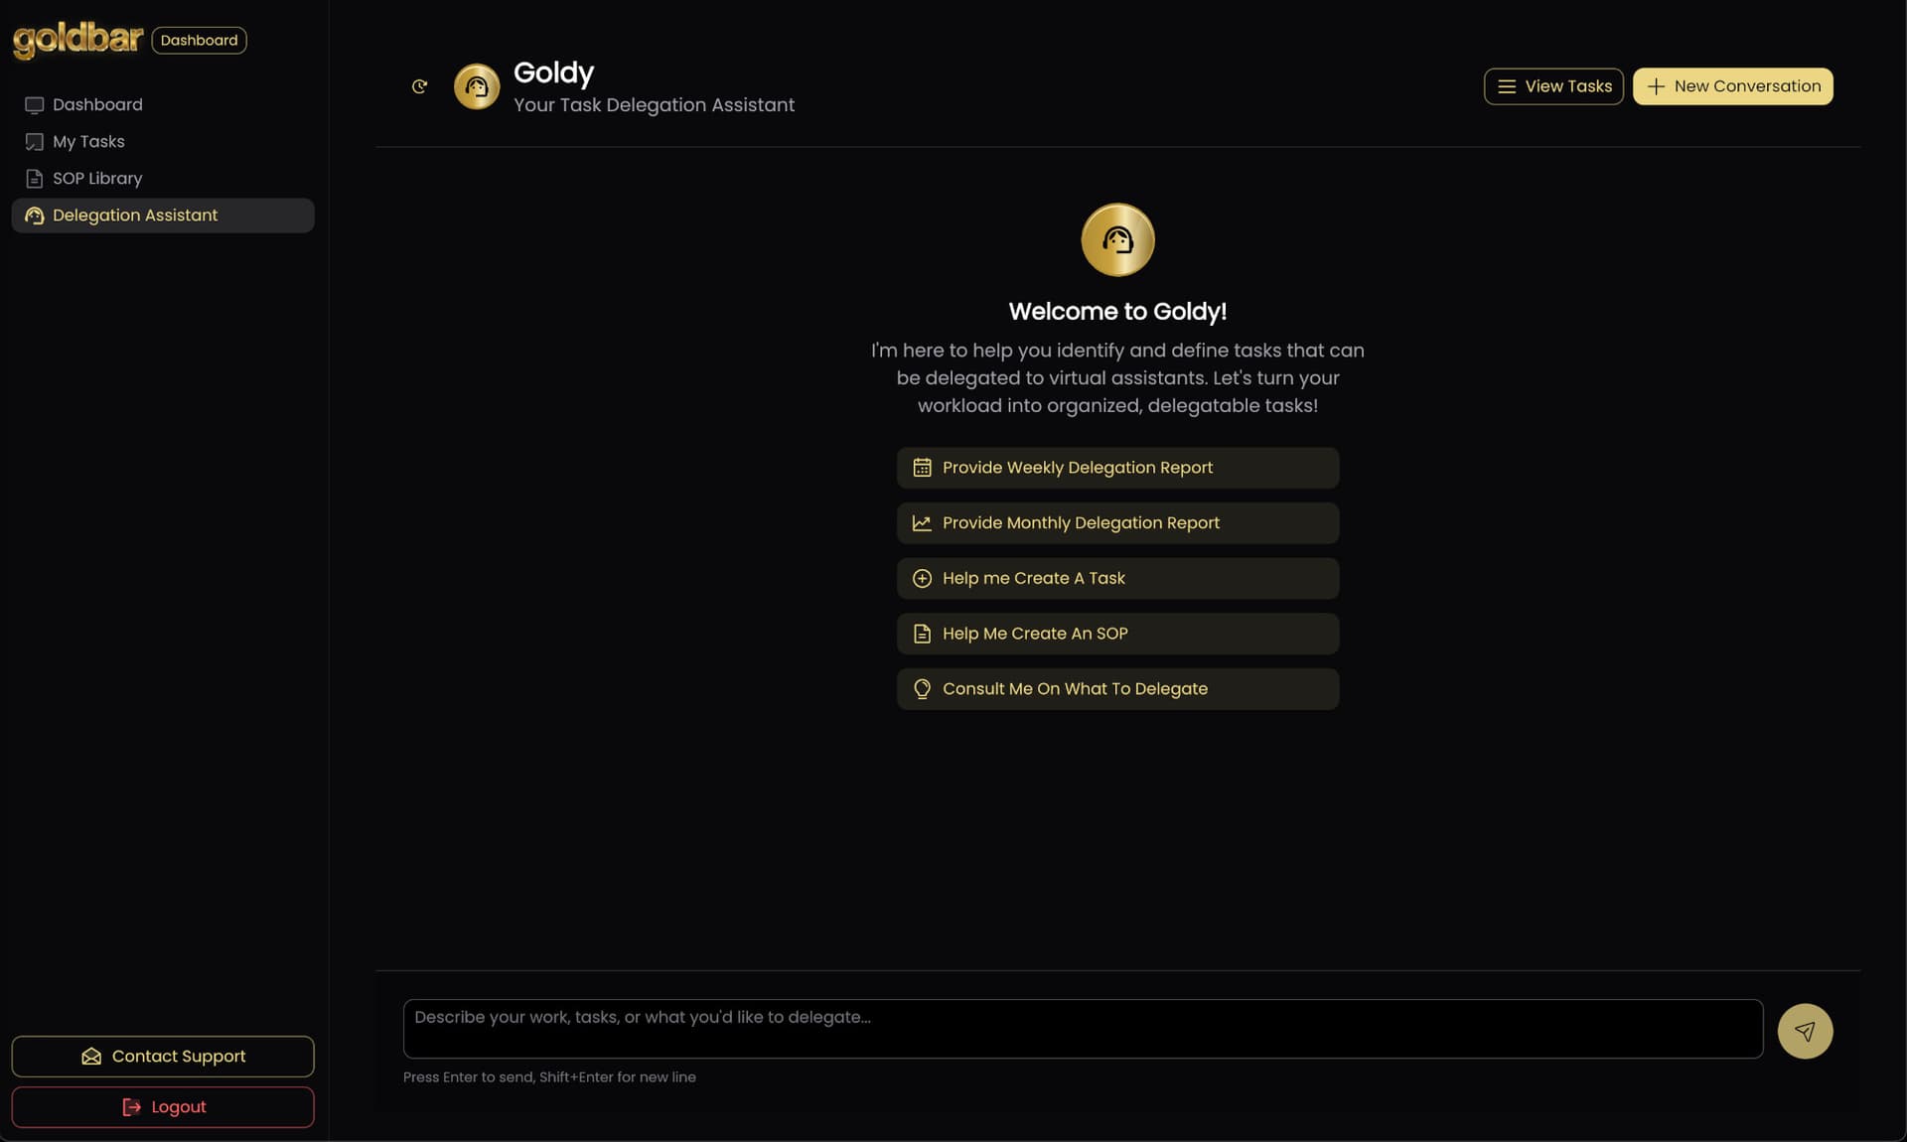Click the View Tasks button
Screen dimensions: 1907x1142
point(1553,86)
